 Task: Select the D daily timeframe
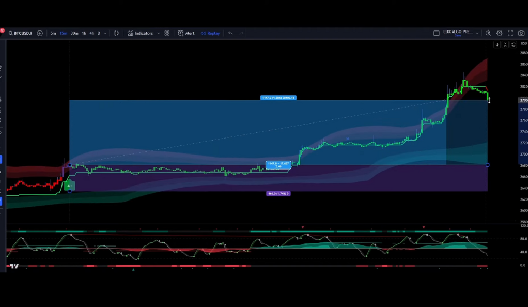click(x=99, y=33)
